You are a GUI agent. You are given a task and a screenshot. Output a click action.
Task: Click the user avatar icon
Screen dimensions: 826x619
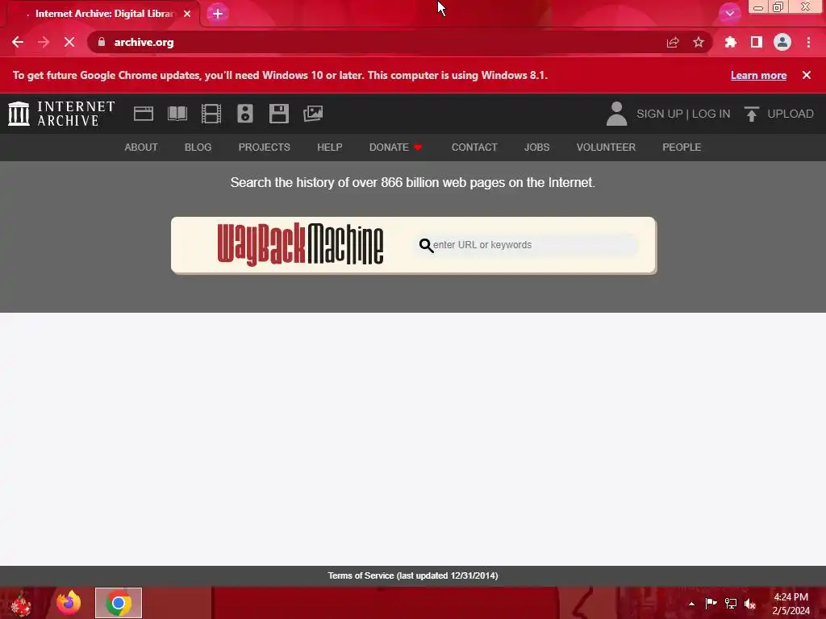616,114
